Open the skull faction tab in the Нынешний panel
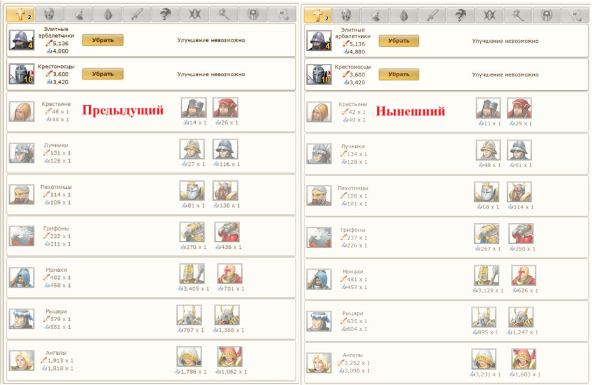The height and width of the screenshot is (385, 592). point(346,15)
